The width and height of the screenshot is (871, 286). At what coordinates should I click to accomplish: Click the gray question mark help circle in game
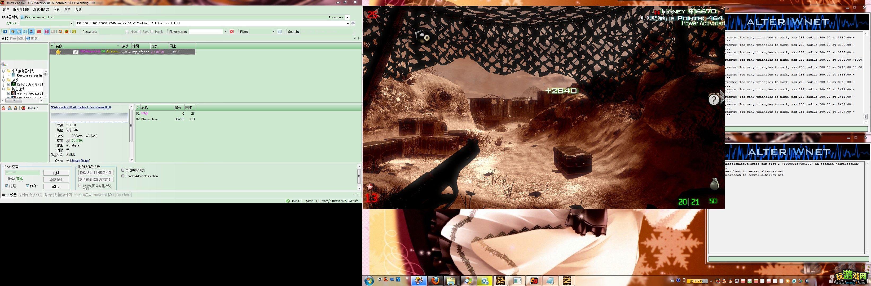[x=714, y=100]
